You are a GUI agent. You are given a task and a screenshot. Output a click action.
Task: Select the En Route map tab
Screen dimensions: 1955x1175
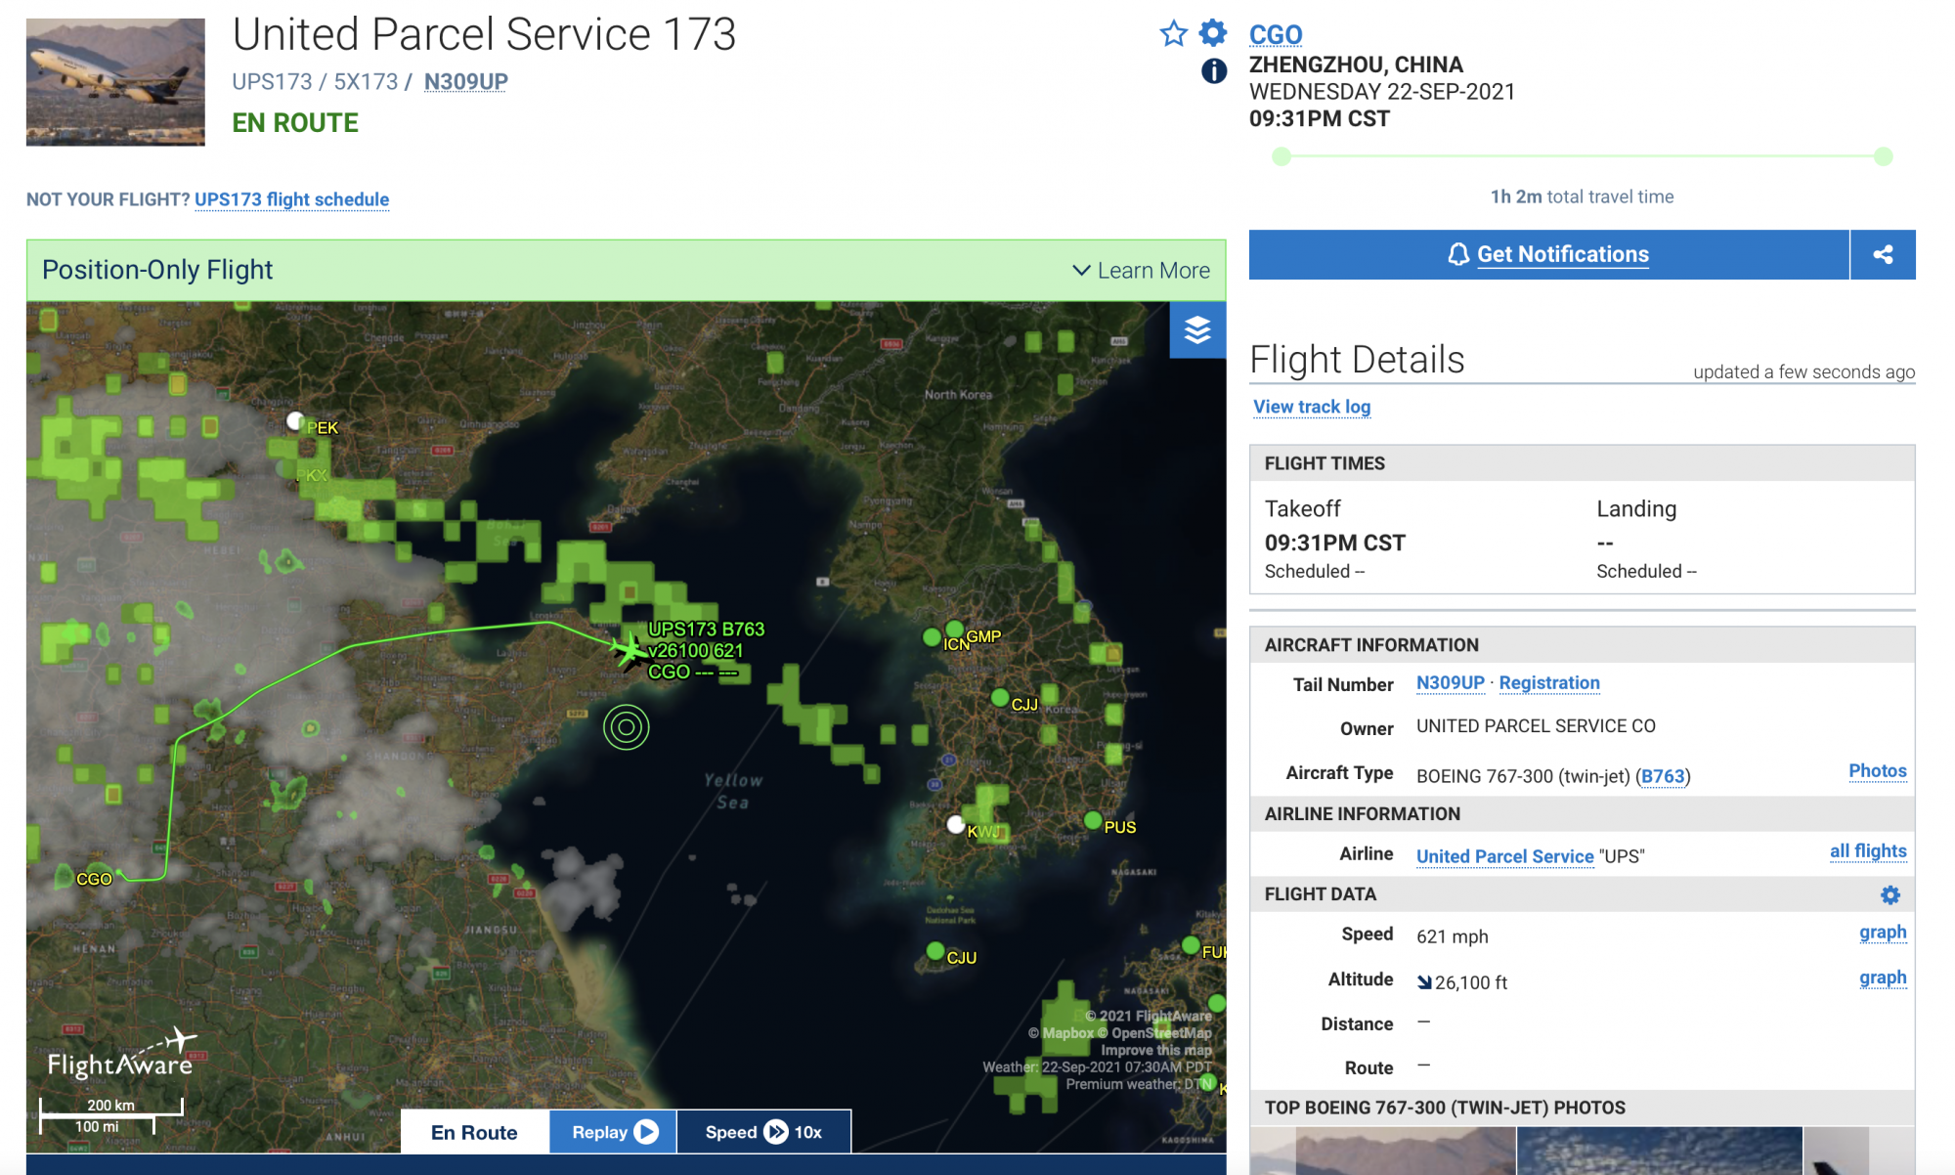tap(474, 1132)
